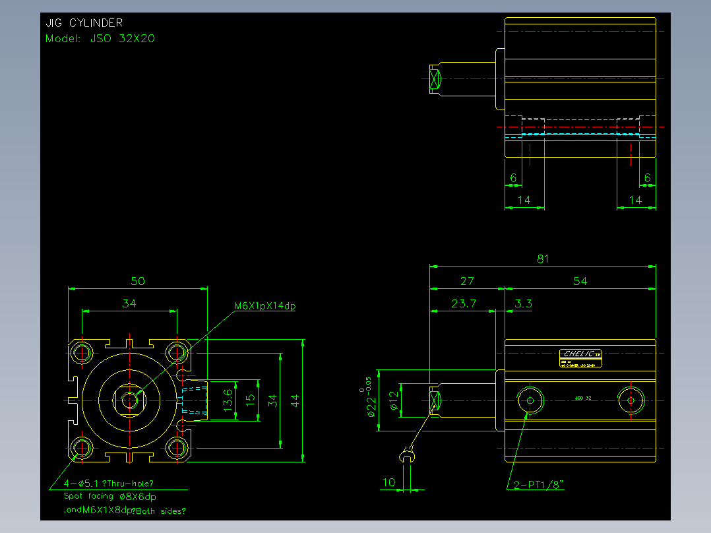Select the ø22 toleranced diameter text
The width and height of the screenshot is (711, 533).
tap(369, 397)
